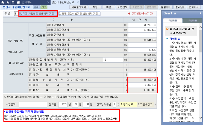Viewport: 203px width, 126px height.
Task: Click the (108) 중간예납세액 row label
Action: [52, 60]
